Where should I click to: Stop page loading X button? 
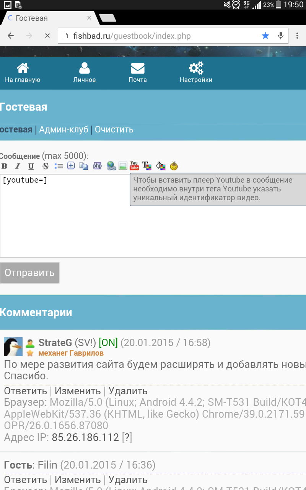47,36
